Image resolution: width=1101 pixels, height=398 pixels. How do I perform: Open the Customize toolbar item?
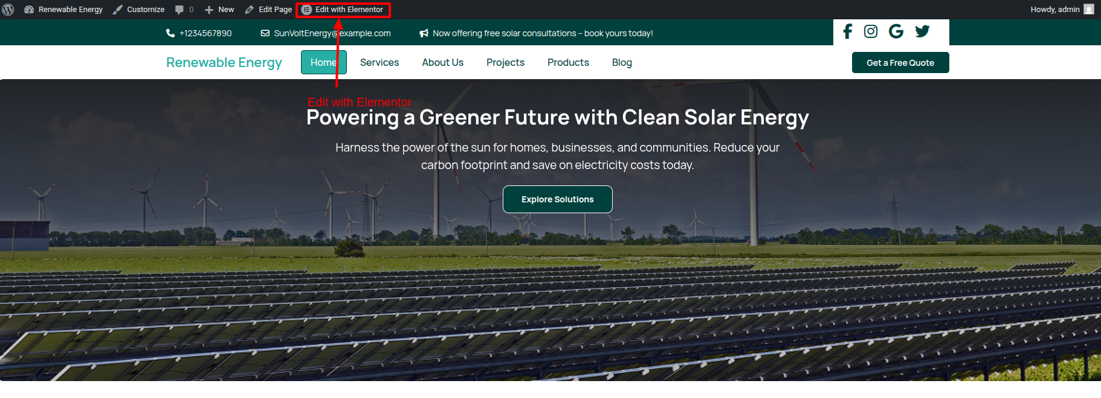(139, 10)
